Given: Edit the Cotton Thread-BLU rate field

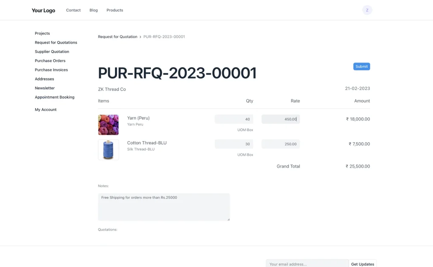Looking at the screenshot, I should 281,144.
